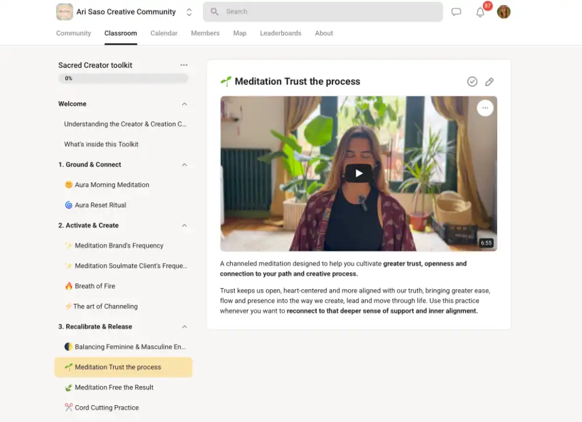Open notifications bell with 87 badge

pyautogui.click(x=481, y=12)
